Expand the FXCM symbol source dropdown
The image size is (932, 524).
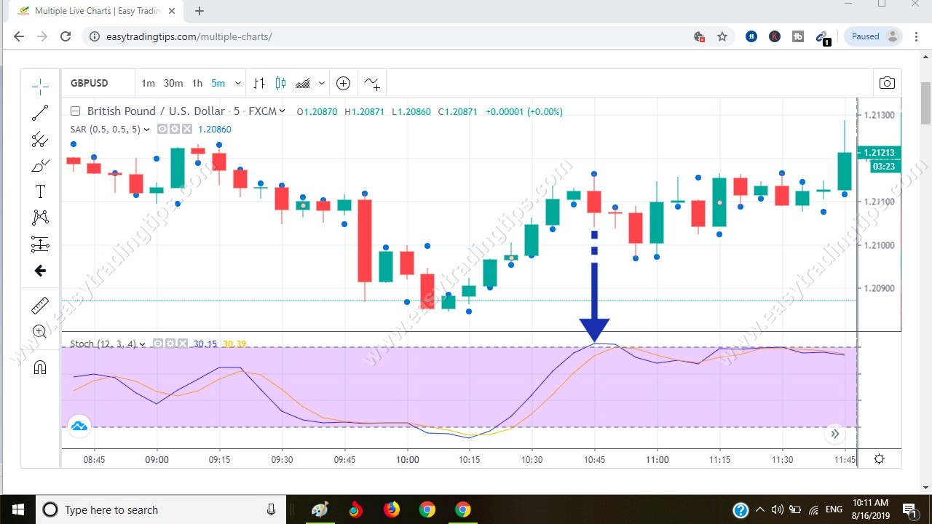283,111
